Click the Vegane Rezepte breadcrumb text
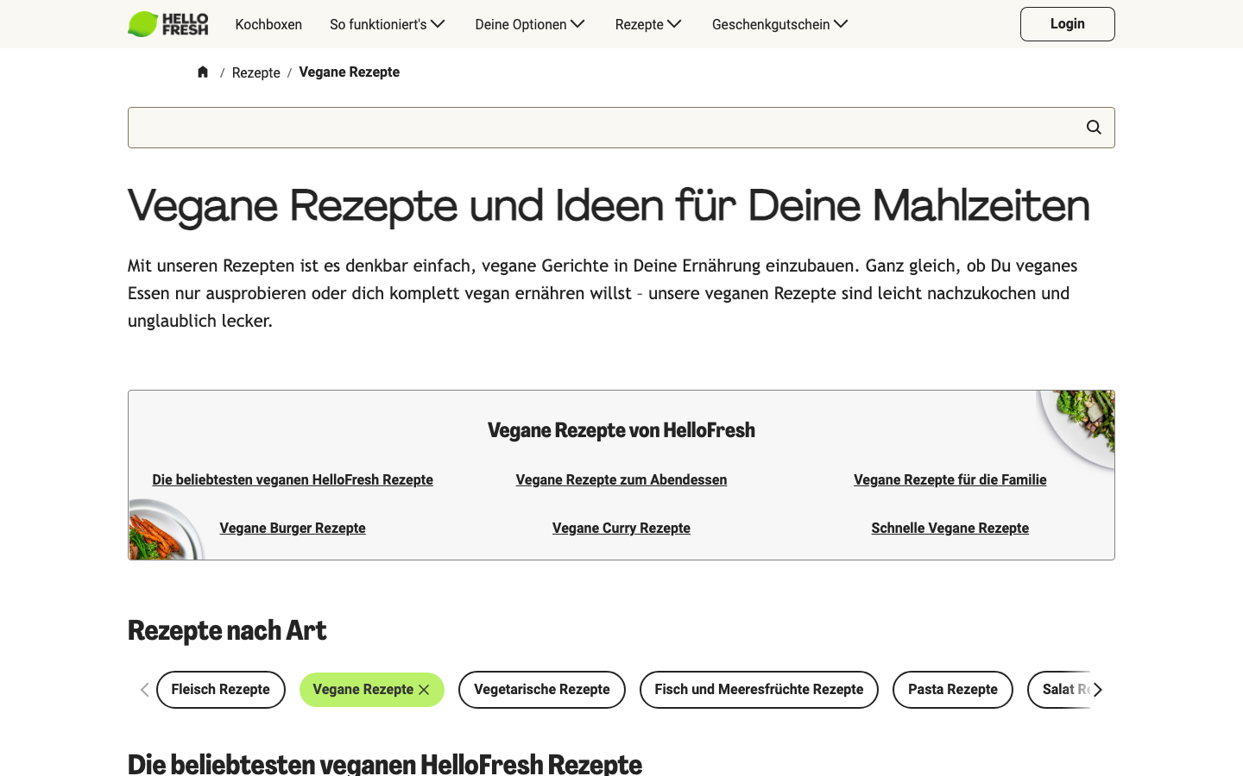 350,72
